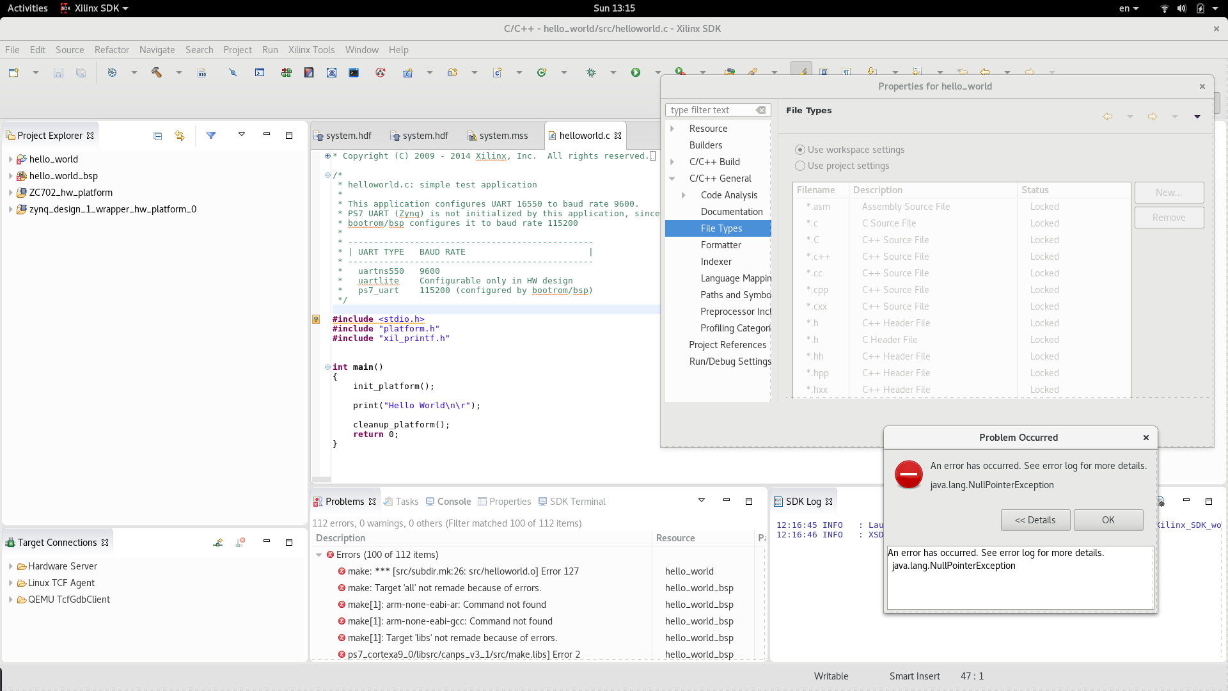Collapse the C/C++ General properties node
The height and width of the screenshot is (691, 1228).
point(672,179)
